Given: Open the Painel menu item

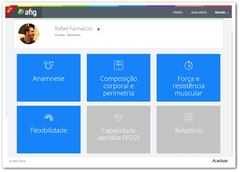Looking at the screenshot, I should pos(178,12).
